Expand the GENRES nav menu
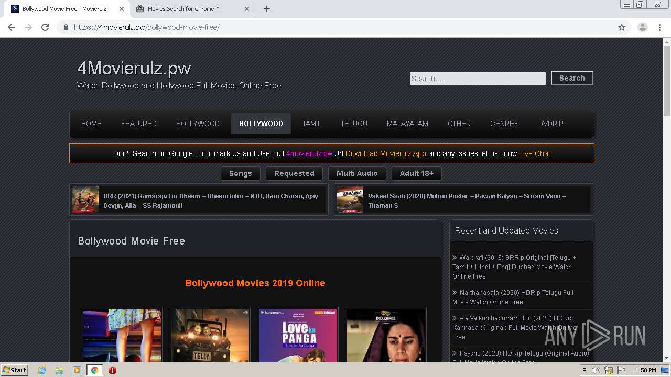This screenshot has height=377, width=671. tap(504, 124)
